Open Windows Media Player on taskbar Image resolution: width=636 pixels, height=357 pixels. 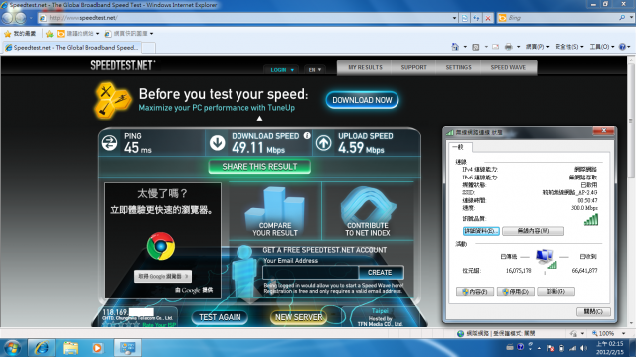pyautogui.click(x=97, y=348)
